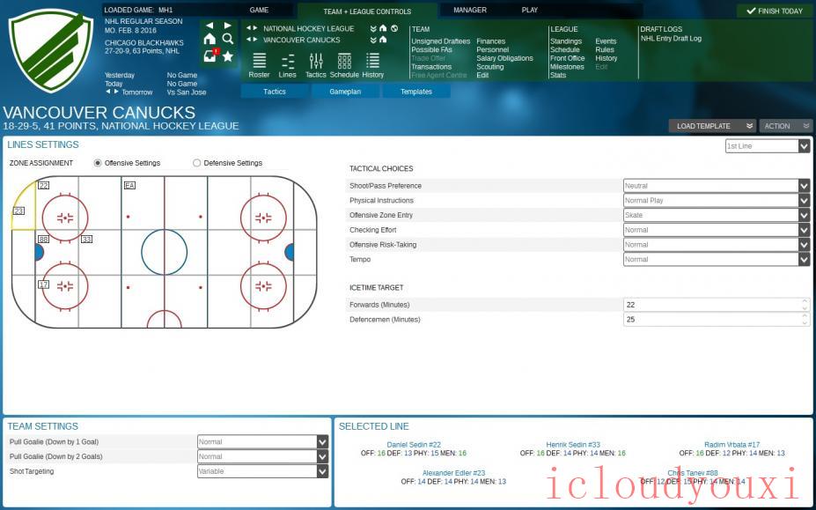Open the Vancouver Canucks home icon
This screenshot has height=510, width=816.
click(383, 40)
